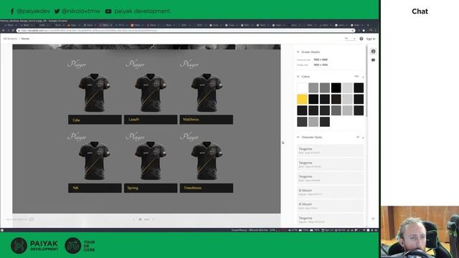This screenshot has height=258, width=459.
Task: Click browser back arrow
Action: pos(3,30)
